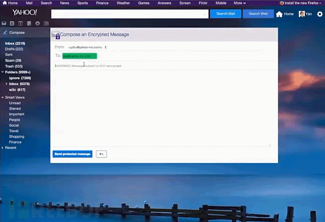Screen dimensions: 325x222
Task: Open Finance in the top navigation
Action: 102,3
